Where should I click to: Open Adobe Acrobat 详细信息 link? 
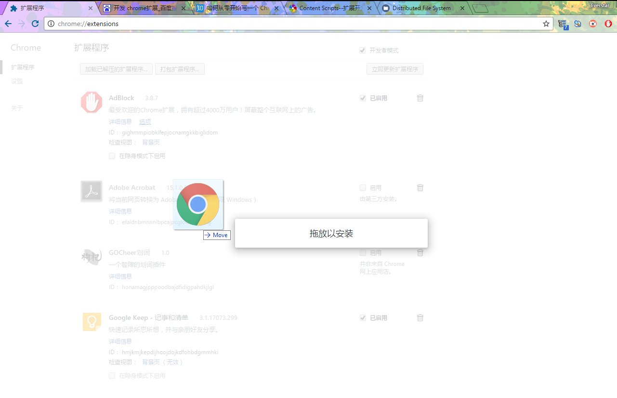120,211
